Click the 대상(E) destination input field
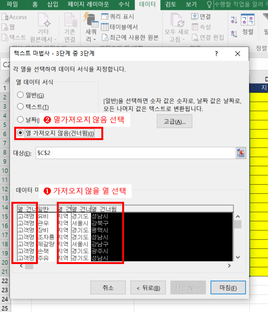This screenshot has height=312, width=268. click(x=136, y=153)
